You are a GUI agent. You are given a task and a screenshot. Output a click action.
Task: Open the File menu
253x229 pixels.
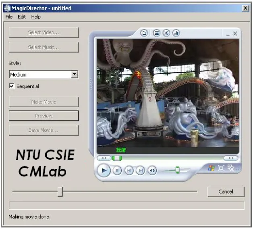[x=9, y=17]
